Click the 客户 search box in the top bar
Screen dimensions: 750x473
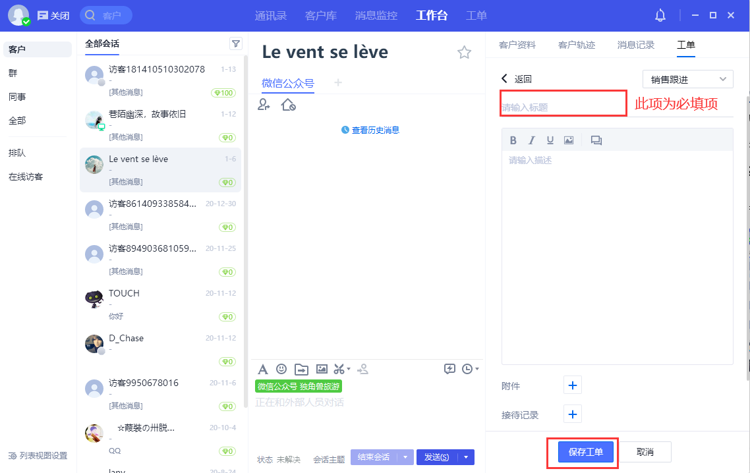coord(106,16)
